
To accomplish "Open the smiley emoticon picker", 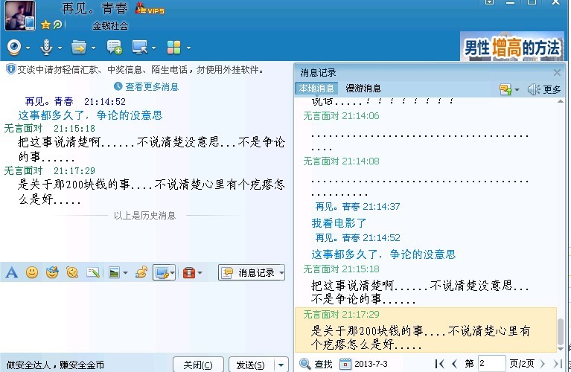I will point(31,273).
